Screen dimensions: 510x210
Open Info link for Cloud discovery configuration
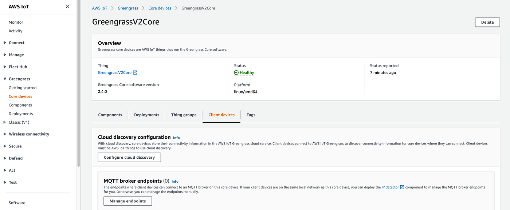coord(176,138)
